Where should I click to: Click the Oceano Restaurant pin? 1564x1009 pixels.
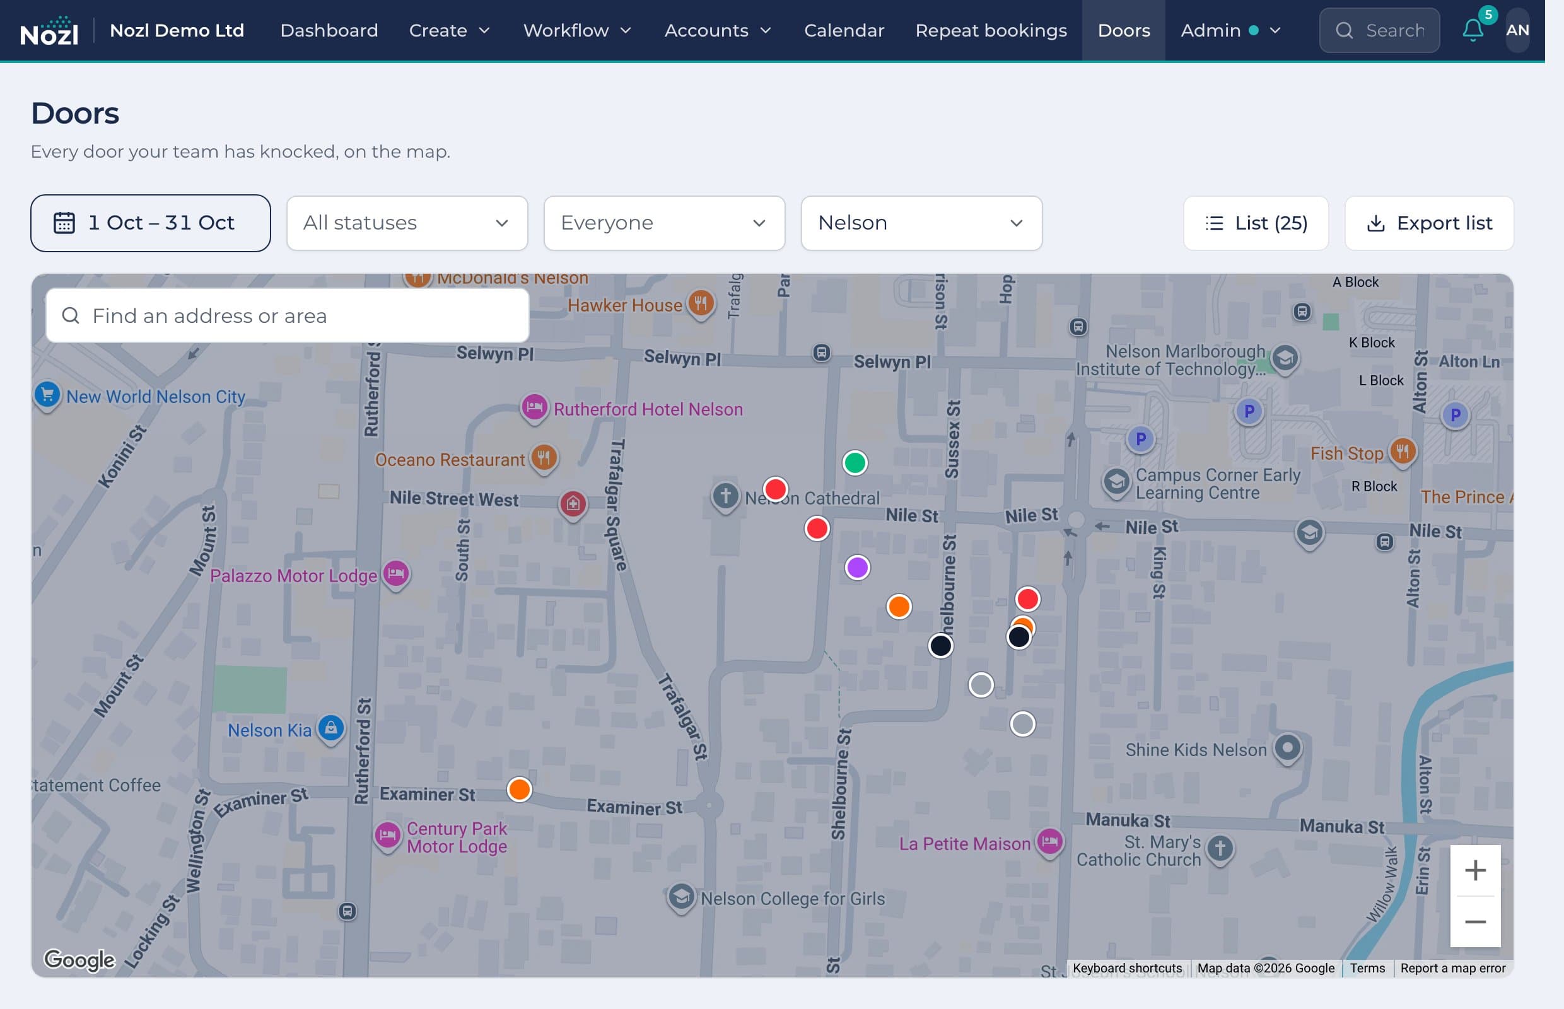coord(544,458)
